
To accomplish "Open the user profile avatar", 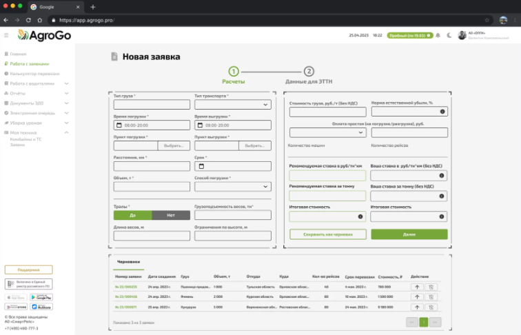I will coord(462,35).
